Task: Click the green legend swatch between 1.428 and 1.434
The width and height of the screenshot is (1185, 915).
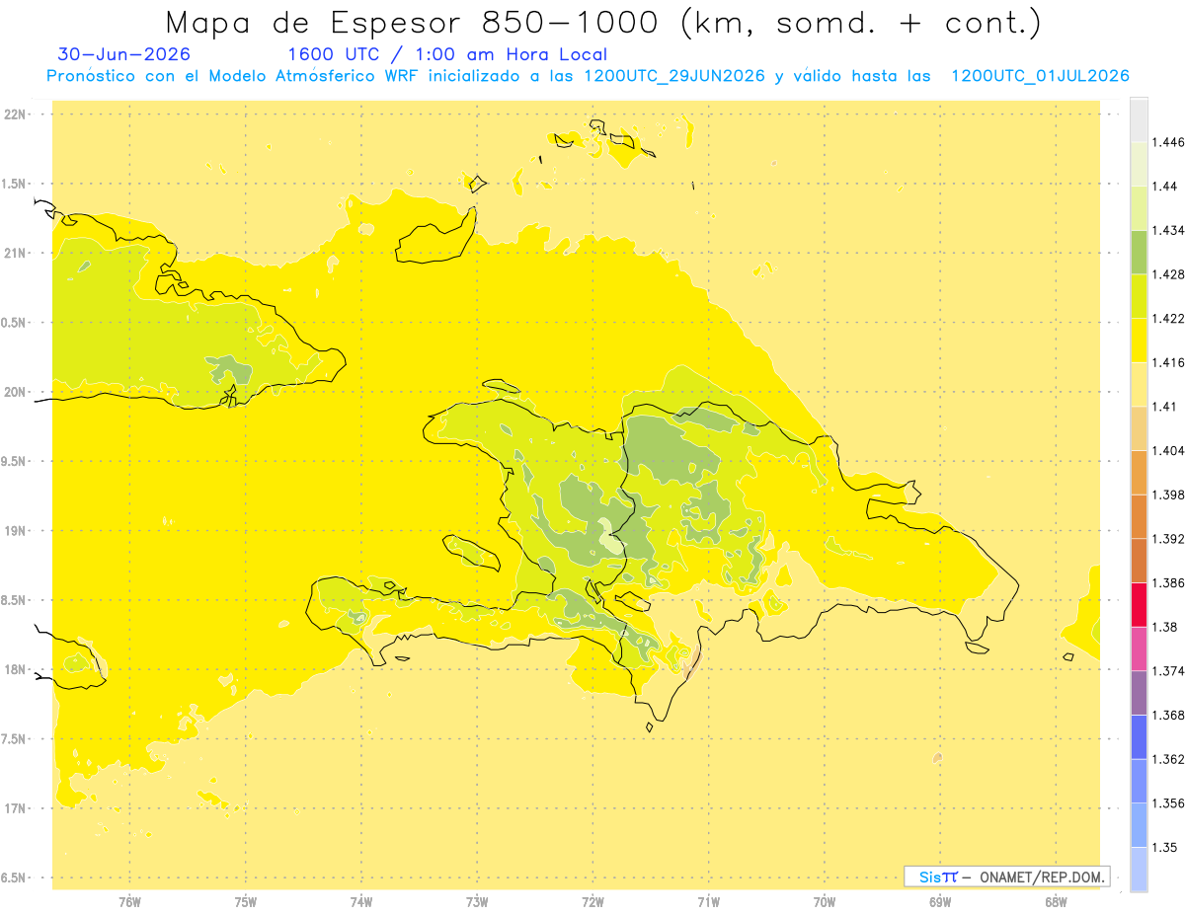Action: [1139, 252]
